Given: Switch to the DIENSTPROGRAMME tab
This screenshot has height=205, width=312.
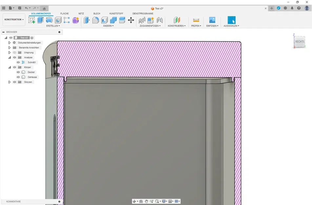Looking at the screenshot, I should [x=143, y=13].
